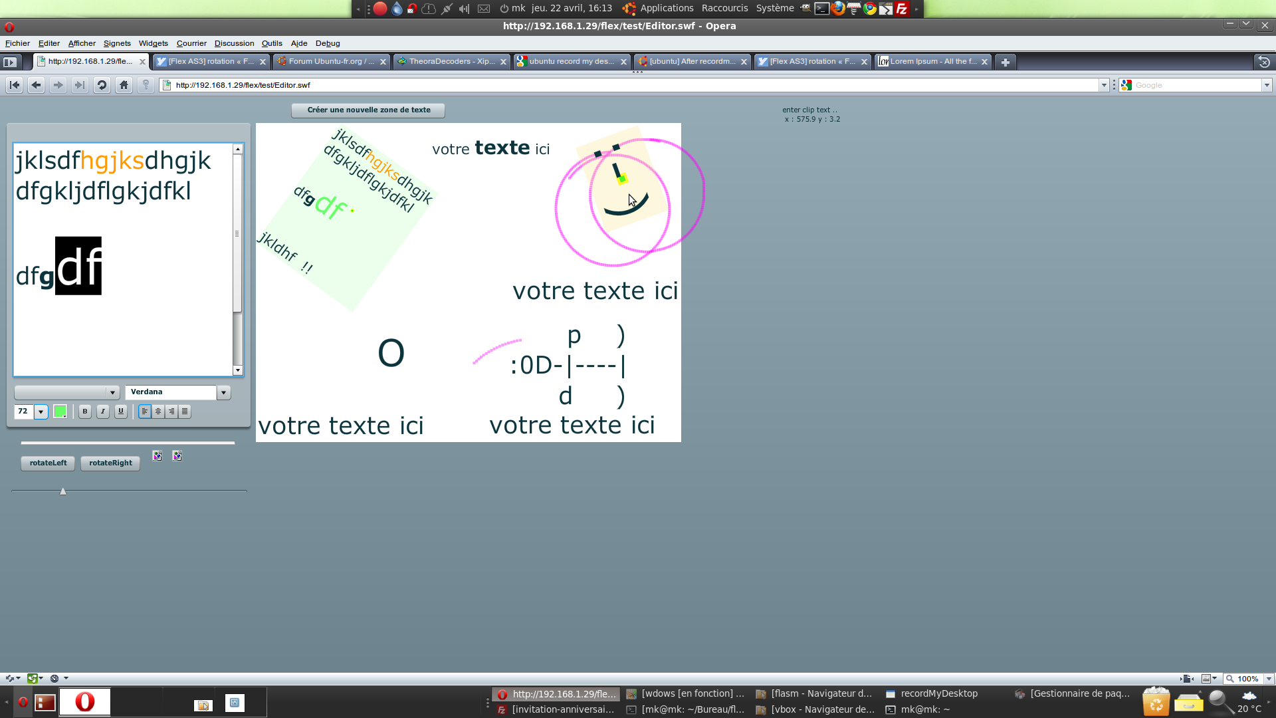1276x718 pixels.
Task: Click Opera reload page icon
Action: (x=102, y=85)
